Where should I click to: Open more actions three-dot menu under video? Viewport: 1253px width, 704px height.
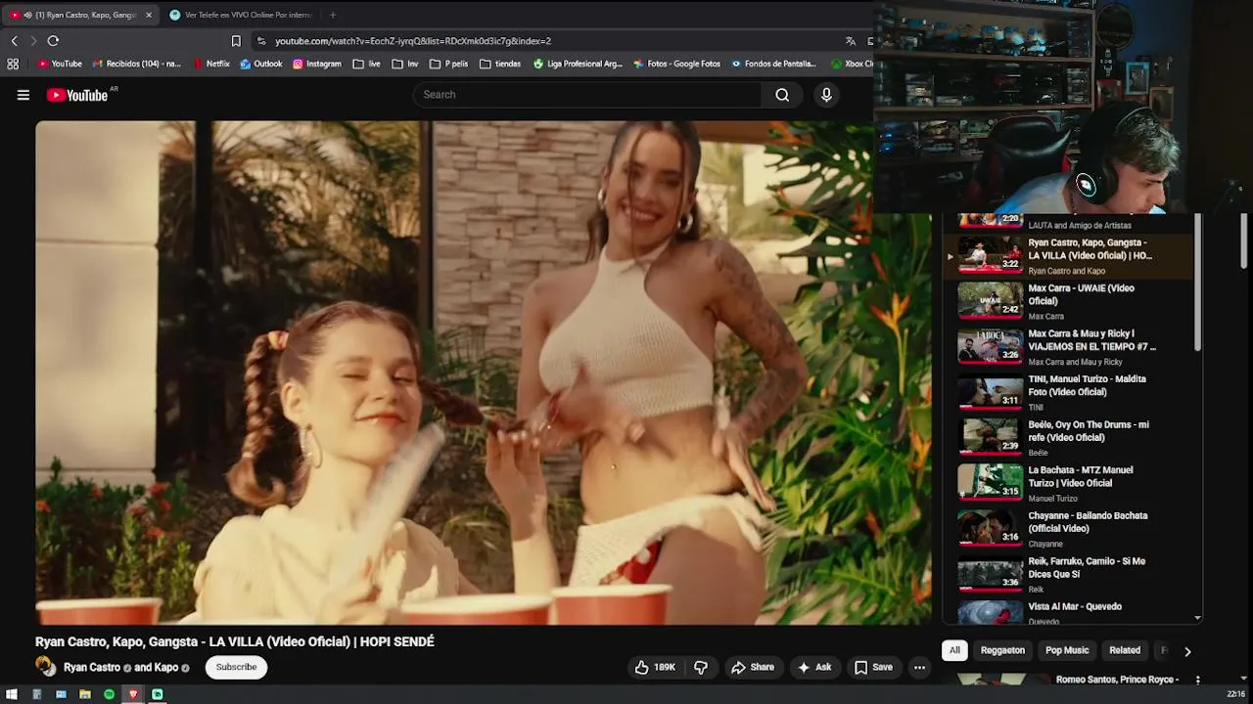[919, 667]
